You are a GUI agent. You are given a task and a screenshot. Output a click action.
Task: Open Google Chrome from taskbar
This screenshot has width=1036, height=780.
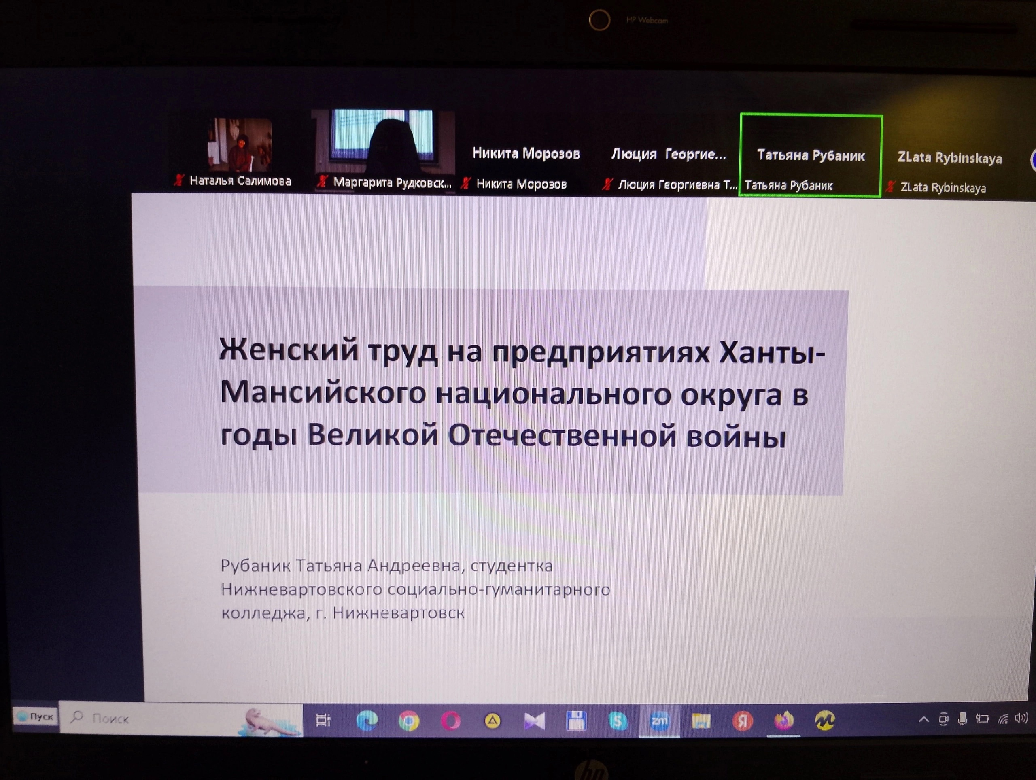[x=409, y=721]
